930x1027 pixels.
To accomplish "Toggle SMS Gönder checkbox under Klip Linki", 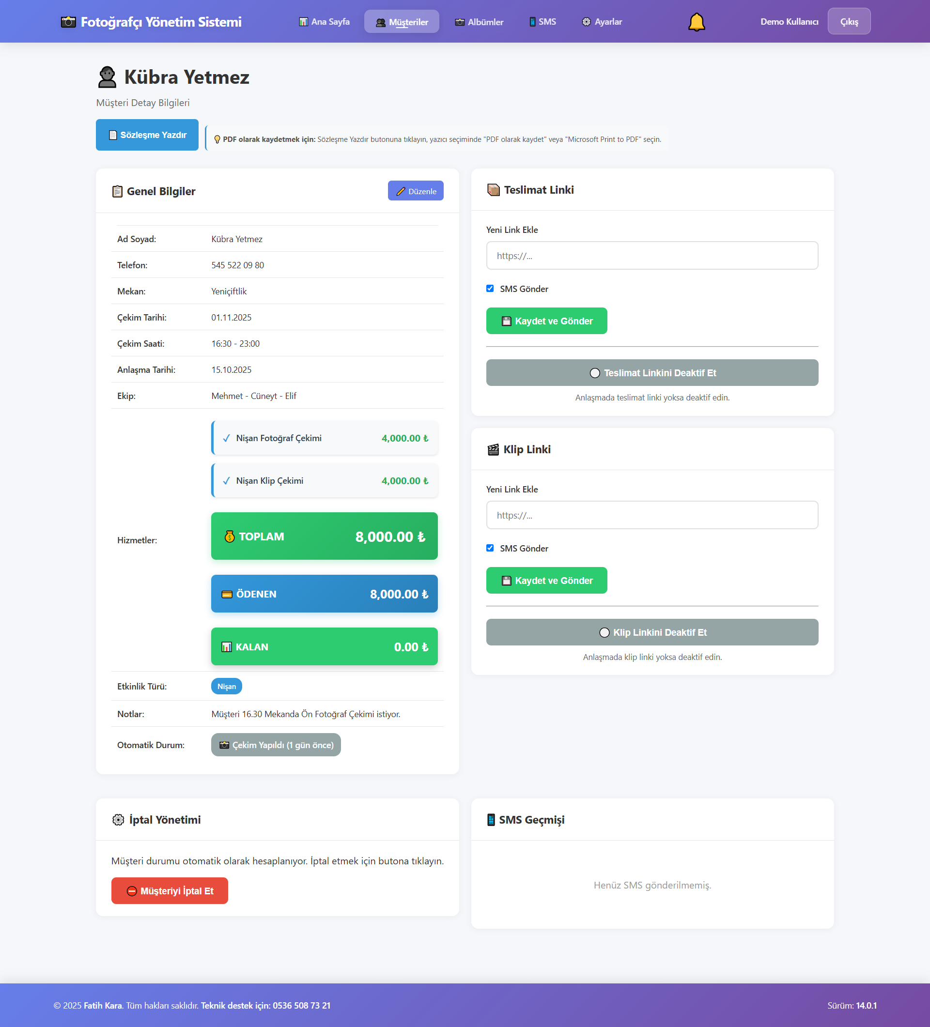I will [490, 548].
